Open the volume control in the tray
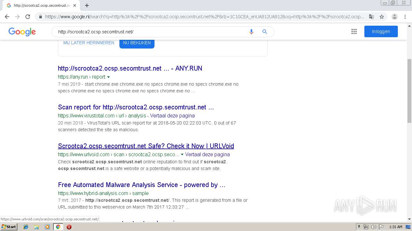 pyautogui.click(x=374, y=227)
